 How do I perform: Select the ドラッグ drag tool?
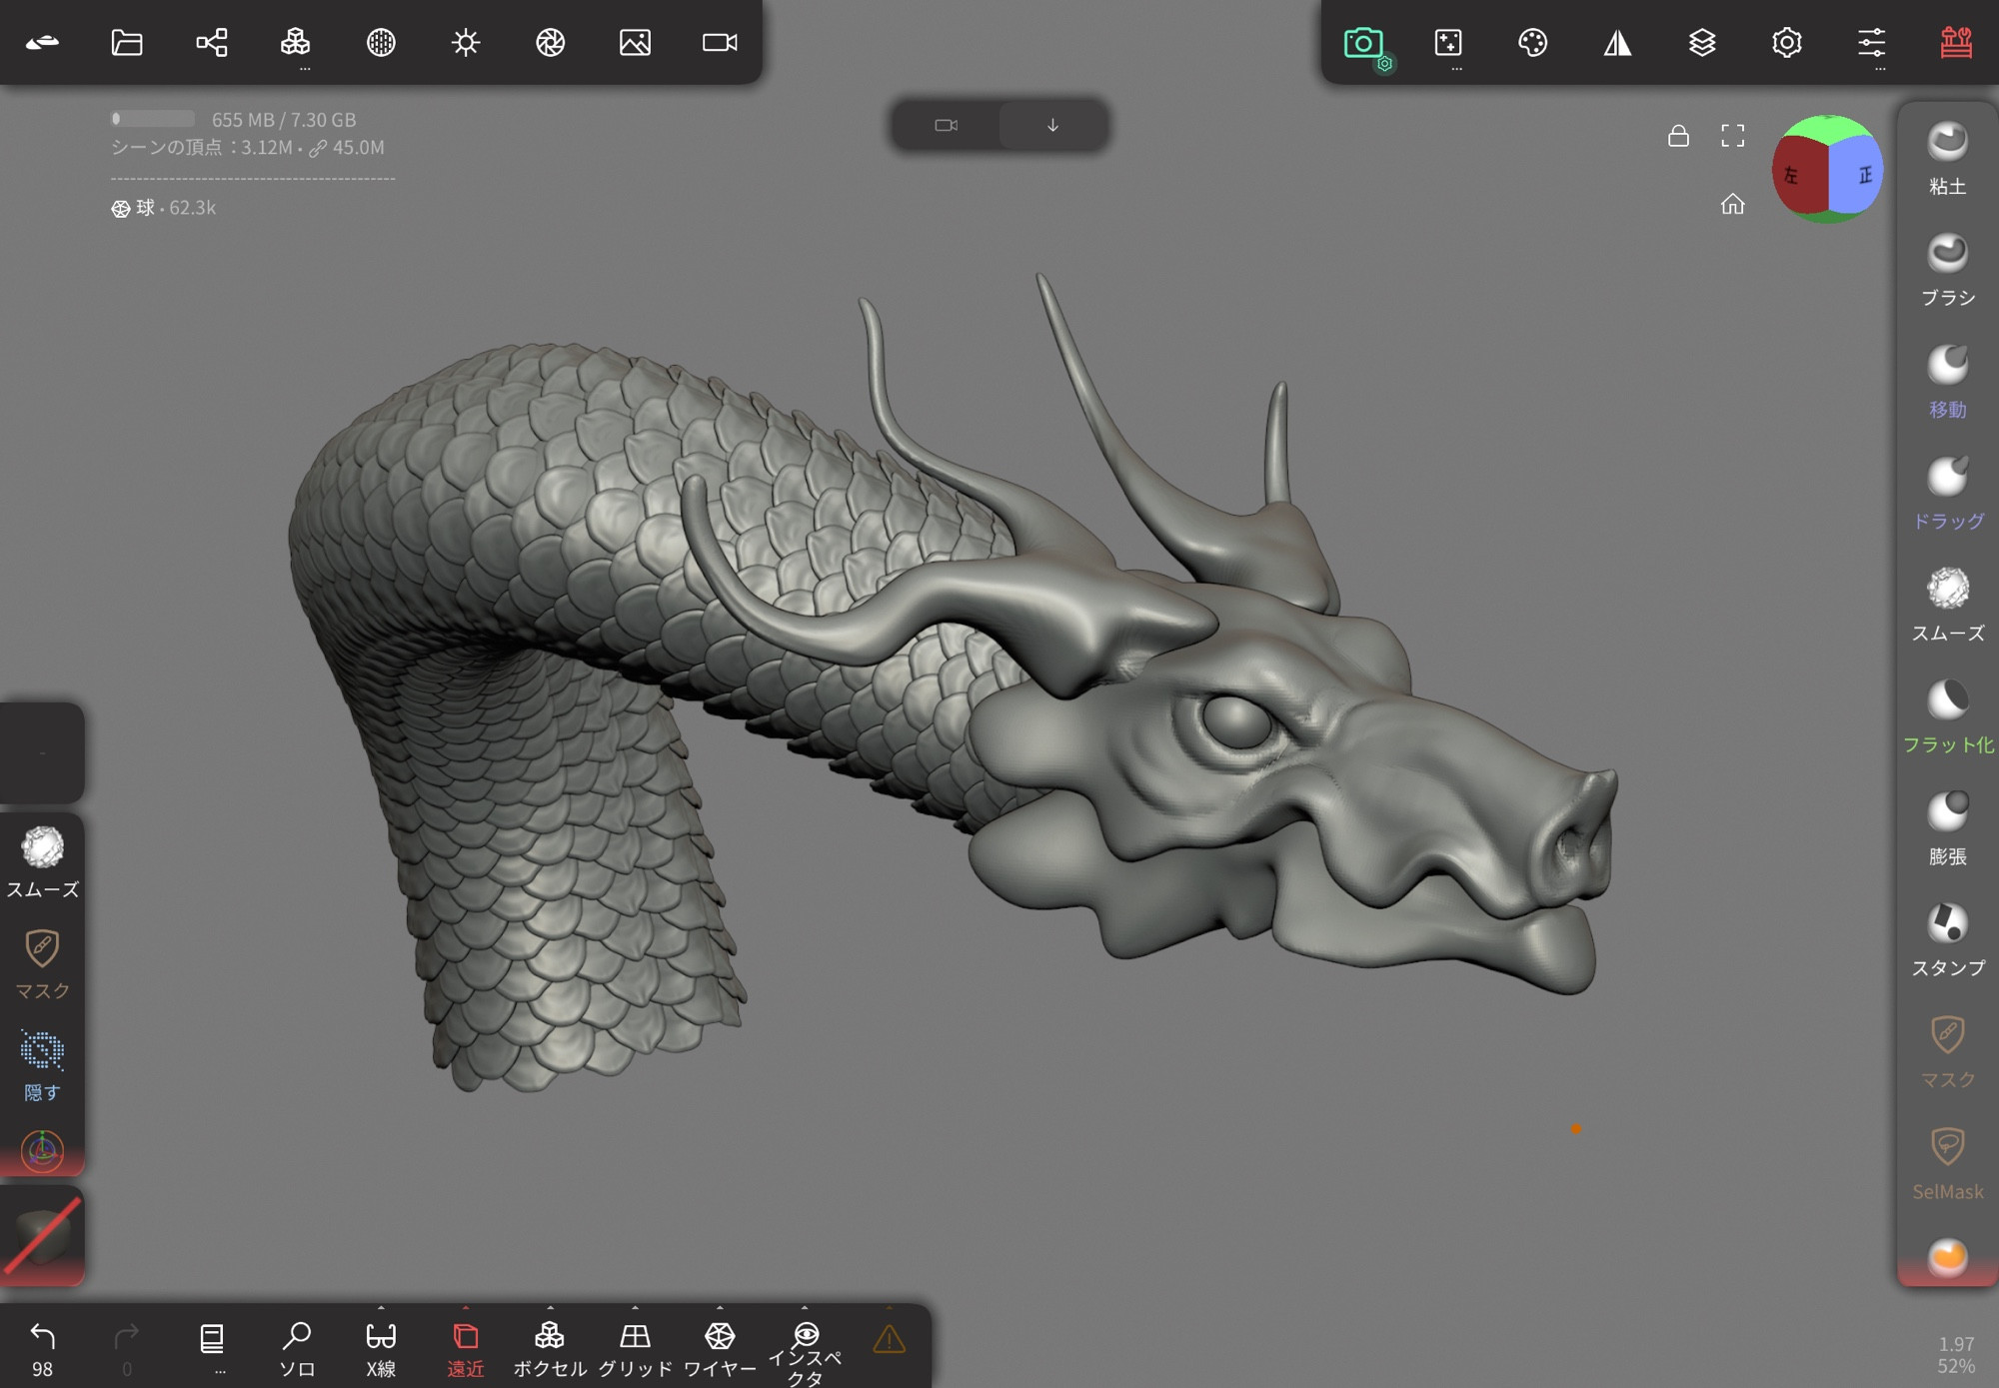[1948, 494]
